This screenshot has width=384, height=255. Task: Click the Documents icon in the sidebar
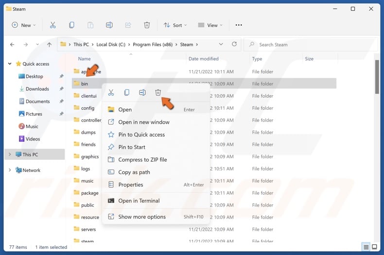[21, 101]
